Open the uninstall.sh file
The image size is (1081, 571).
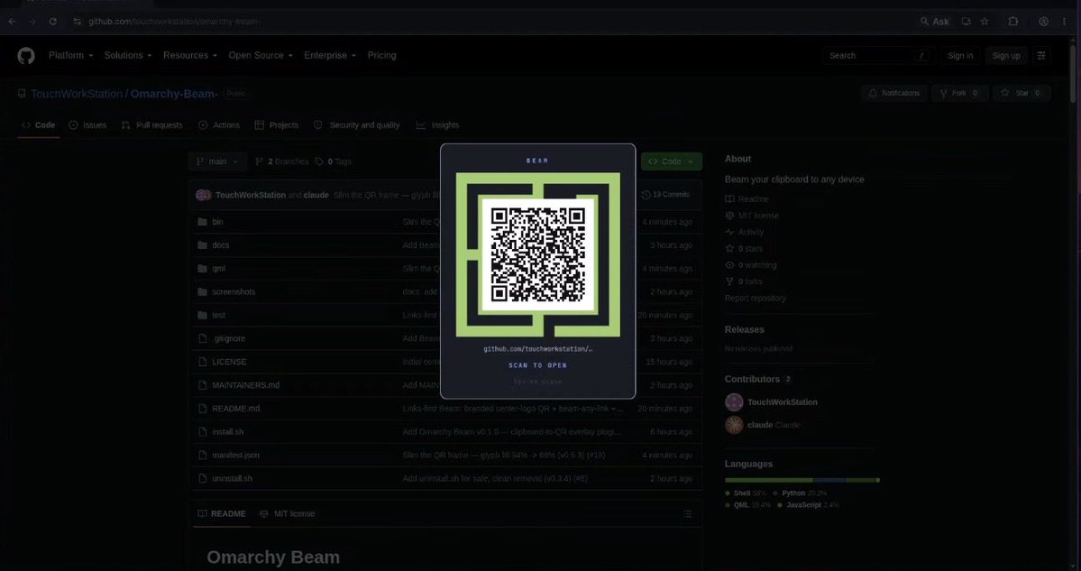pos(233,479)
